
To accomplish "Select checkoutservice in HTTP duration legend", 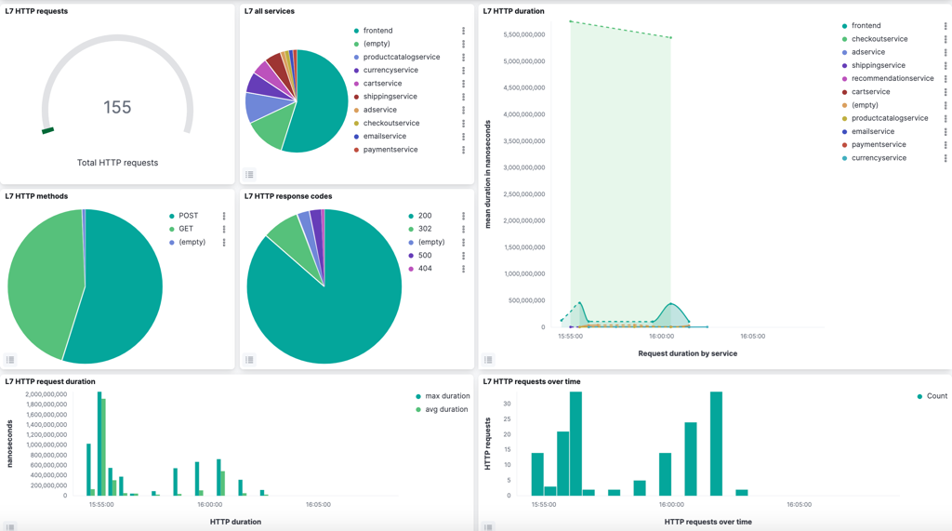I will pyautogui.click(x=879, y=39).
